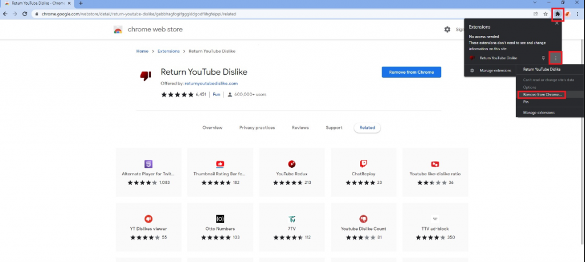Click the orange extension icon in toolbar
Screen dimensions: 585x262
[x=568, y=14]
